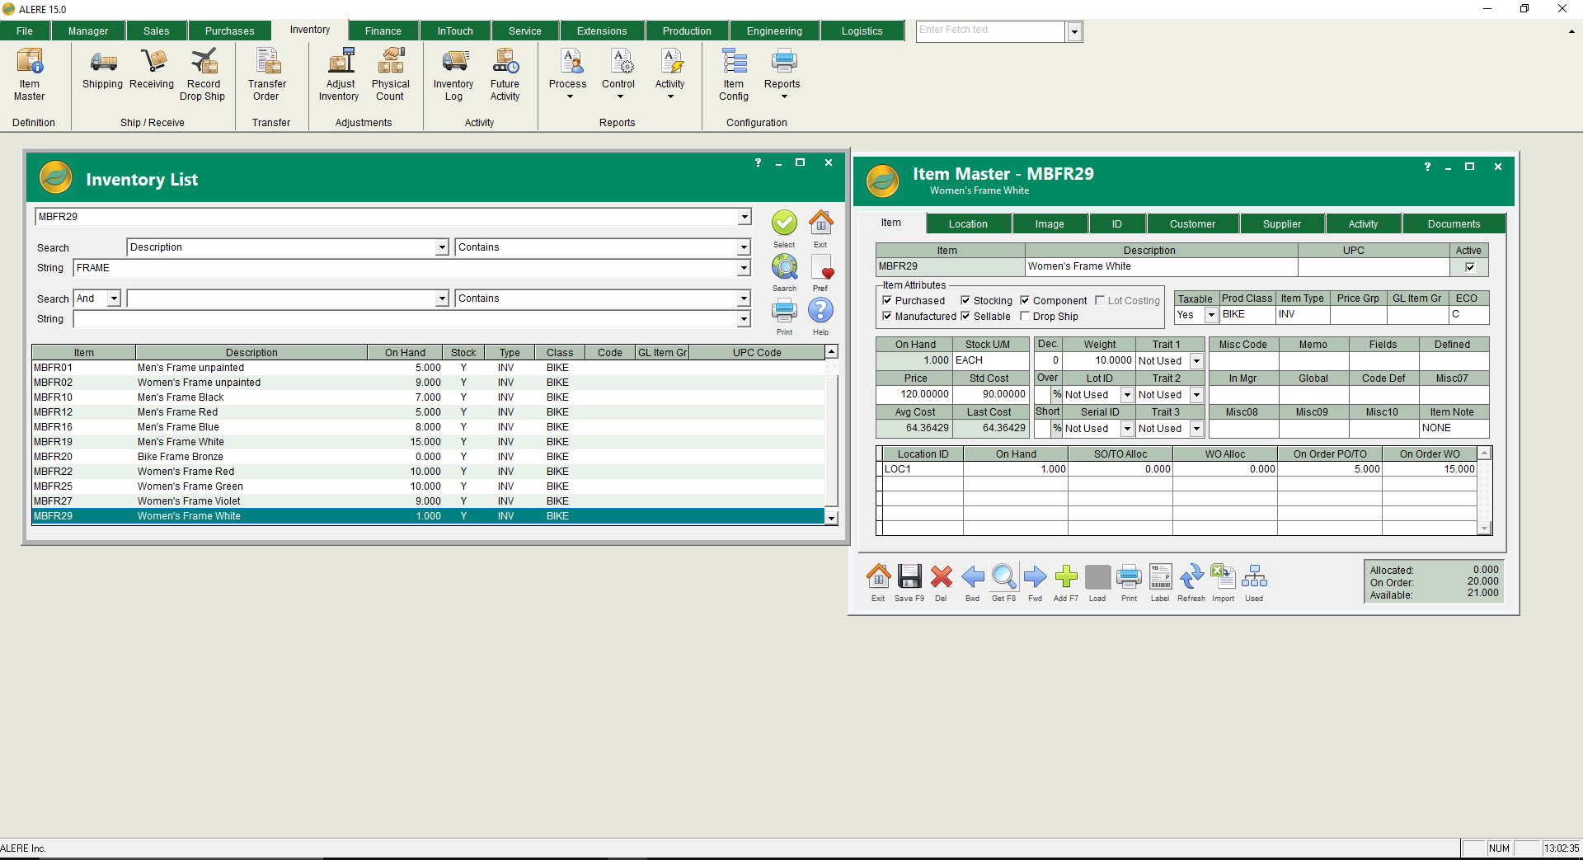Click the Add F7 plus icon
The width and height of the screenshot is (1583, 860).
(1065, 577)
